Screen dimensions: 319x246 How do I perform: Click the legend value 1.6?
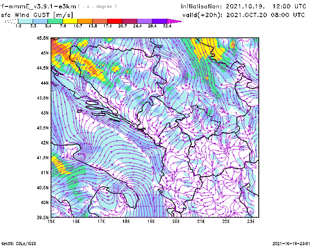click(18, 26)
